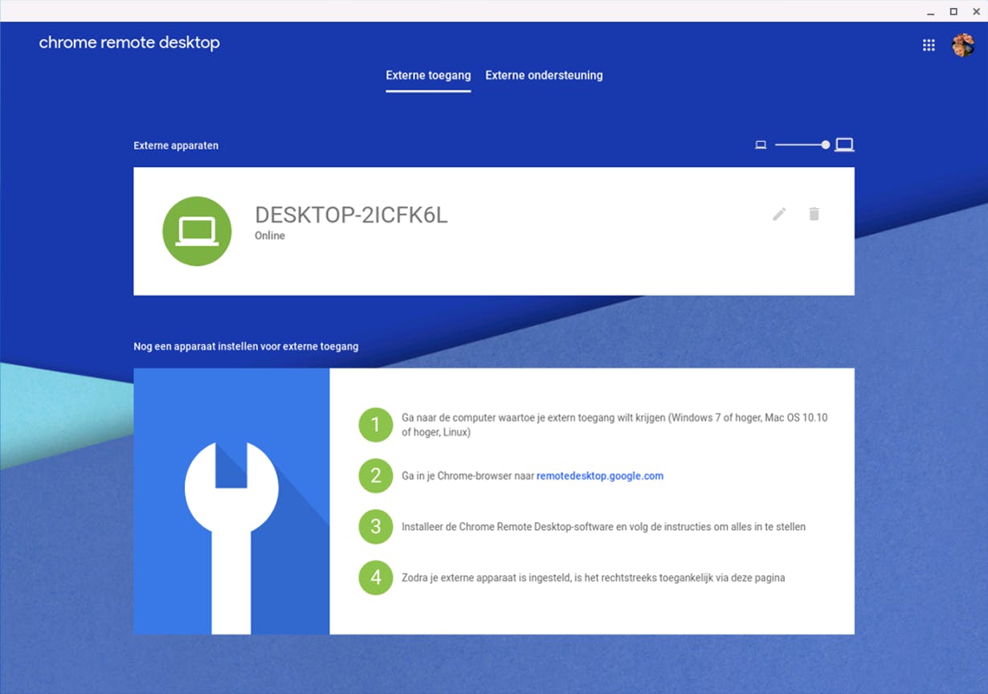Viewport: 988px width, 694px height.
Task: Switch to the Externe ondersteuning tab
Action: tap(544, 76)
